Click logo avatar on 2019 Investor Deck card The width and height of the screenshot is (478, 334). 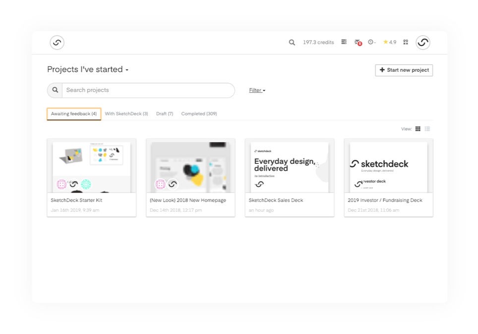coord(358,184)
